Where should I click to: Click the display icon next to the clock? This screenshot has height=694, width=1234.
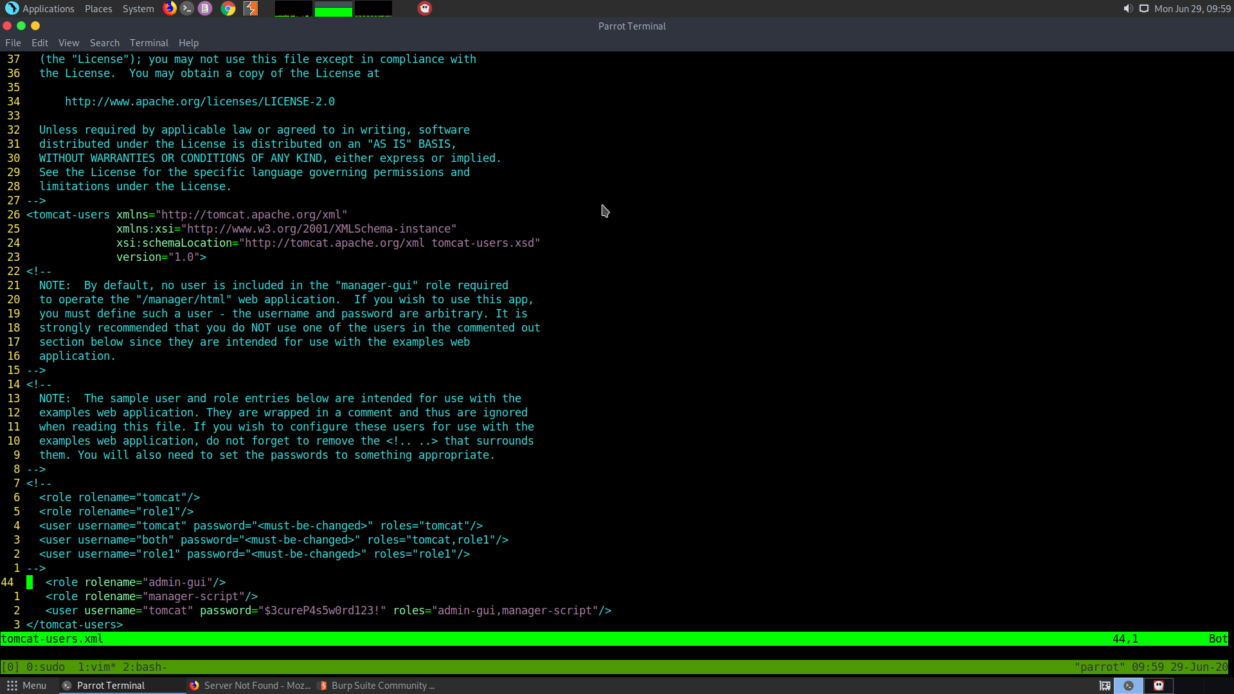pos(1144,8)
